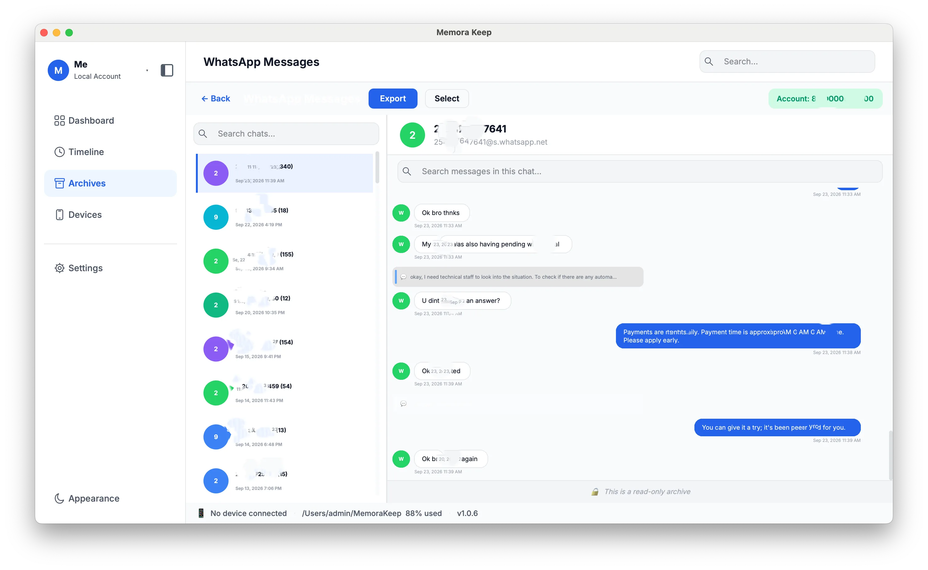Toggle Appearance moon icon
928x570 pixels.
[x=59, y=498]
